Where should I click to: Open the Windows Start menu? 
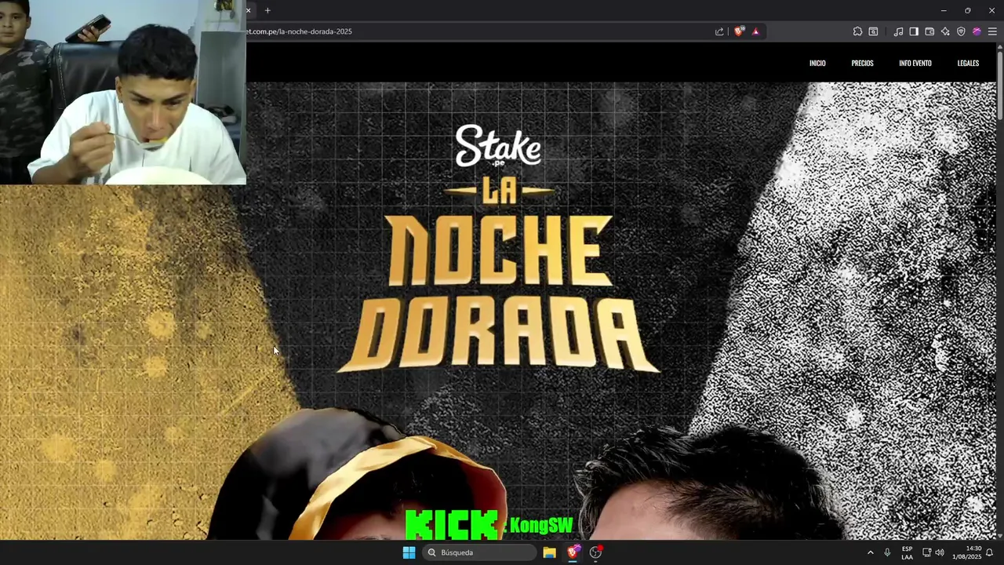[409, 552]
